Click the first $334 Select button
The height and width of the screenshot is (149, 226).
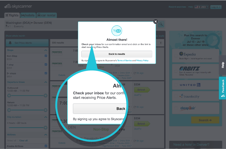click(x=142, y=90)
